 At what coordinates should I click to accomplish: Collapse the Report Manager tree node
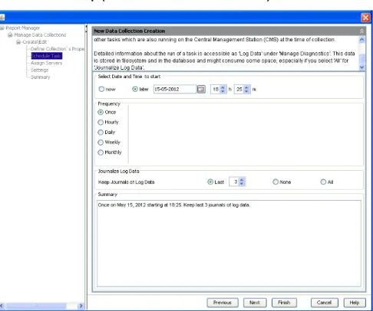coord(2,28)
